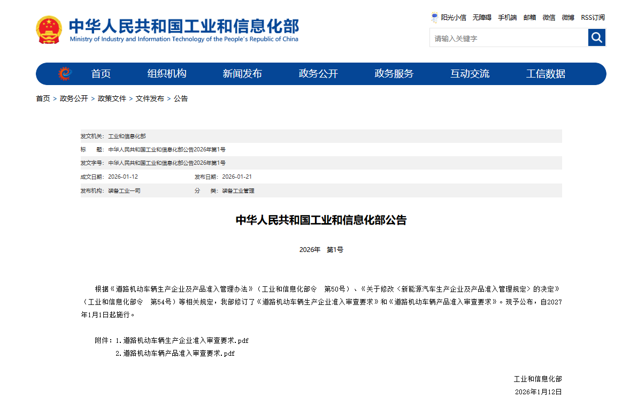
Task: Click the magnifier search button
Action: point(597,38)
